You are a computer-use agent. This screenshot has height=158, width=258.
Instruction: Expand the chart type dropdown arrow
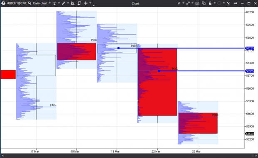pos(59,3)
